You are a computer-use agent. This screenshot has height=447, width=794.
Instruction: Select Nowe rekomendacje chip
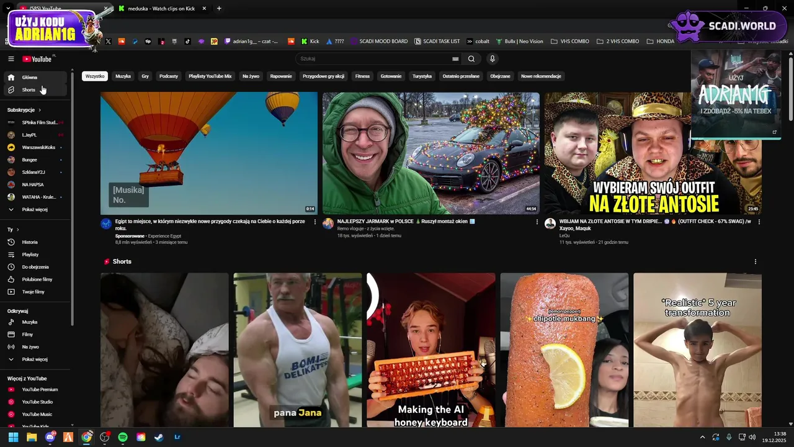pos(541,76)
